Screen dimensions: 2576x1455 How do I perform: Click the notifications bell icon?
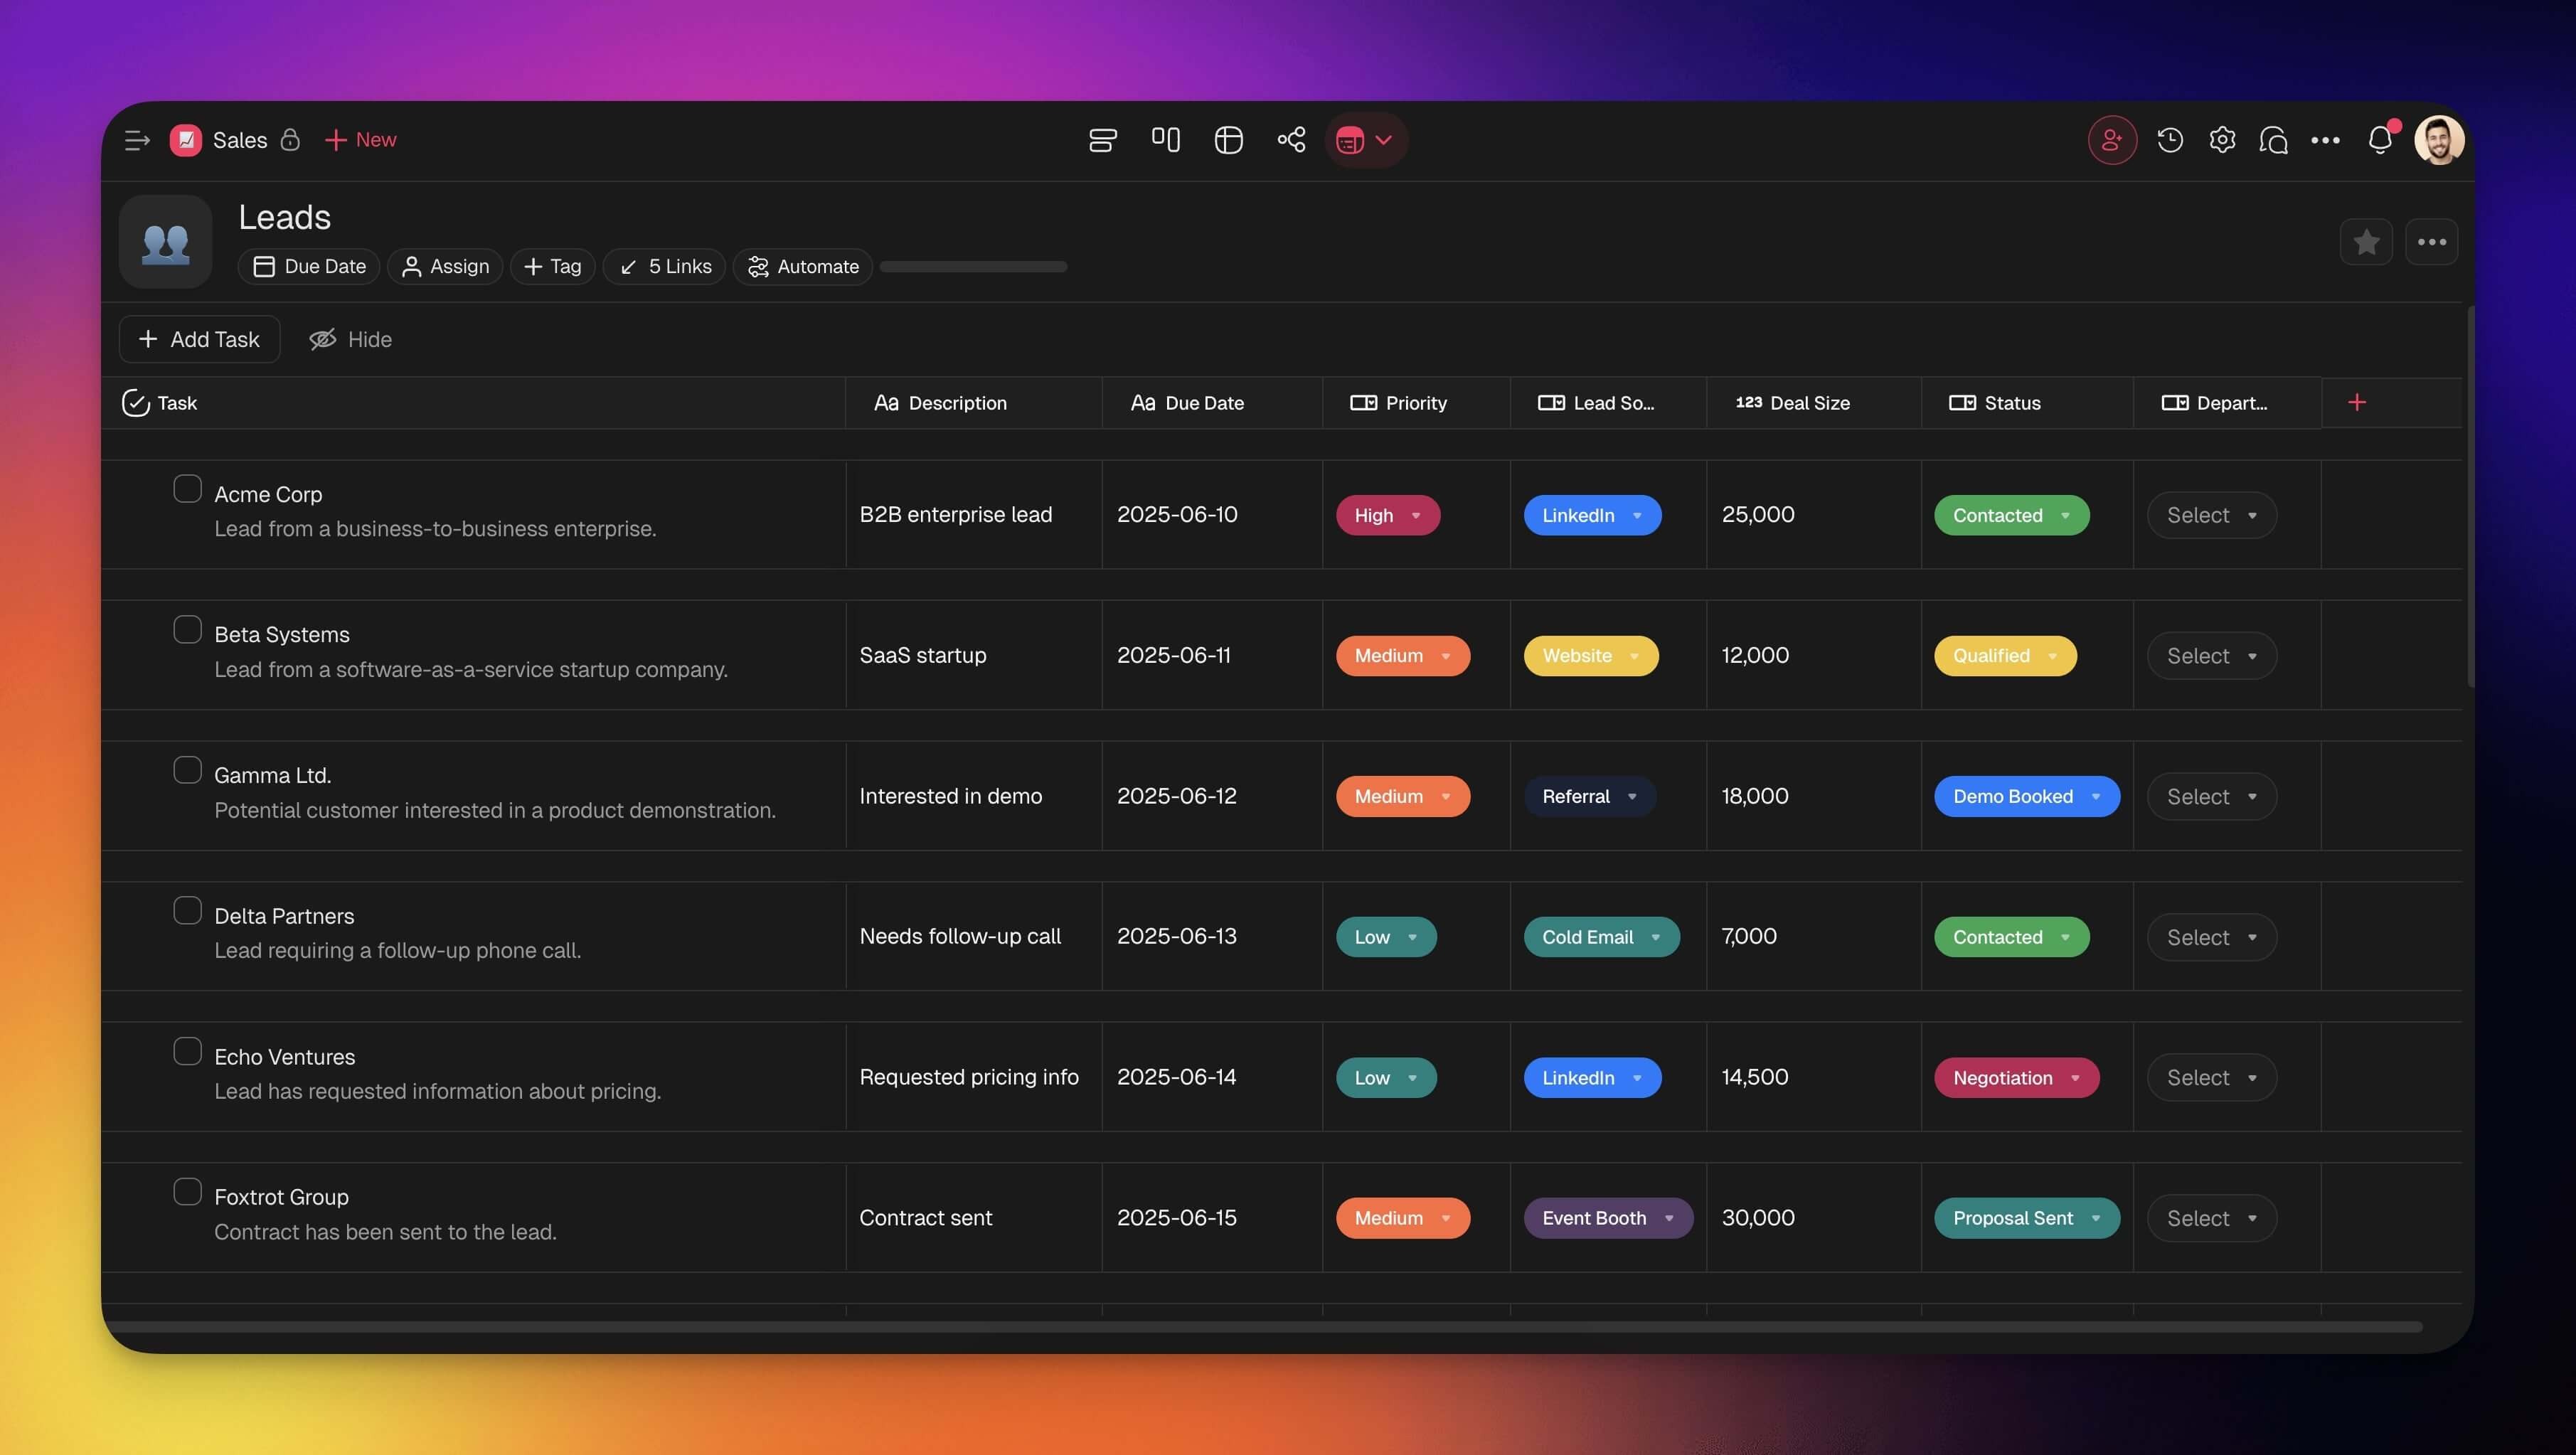tap(2380, 140)
